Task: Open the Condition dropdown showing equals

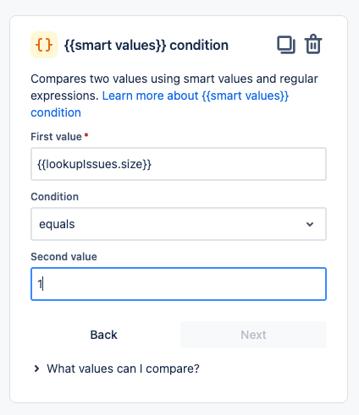Action: point(179,224)
